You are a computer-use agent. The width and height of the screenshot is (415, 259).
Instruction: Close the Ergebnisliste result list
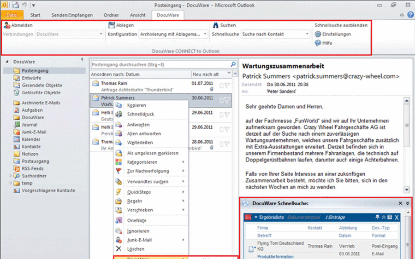coord(397,217)
